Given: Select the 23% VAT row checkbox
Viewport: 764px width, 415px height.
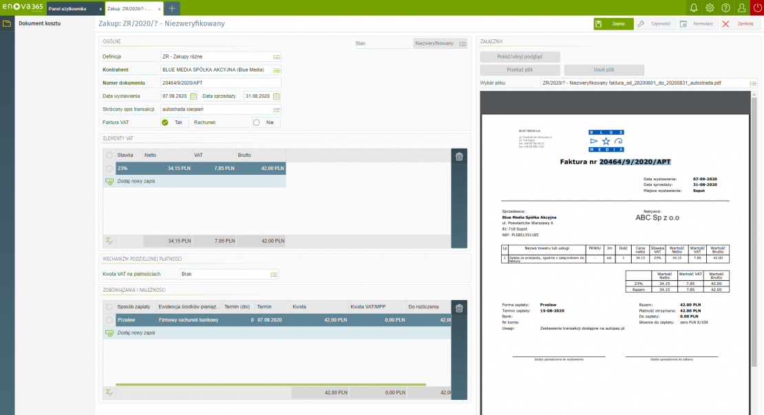Looking at the screenshot, I should (x=109, y=168).
